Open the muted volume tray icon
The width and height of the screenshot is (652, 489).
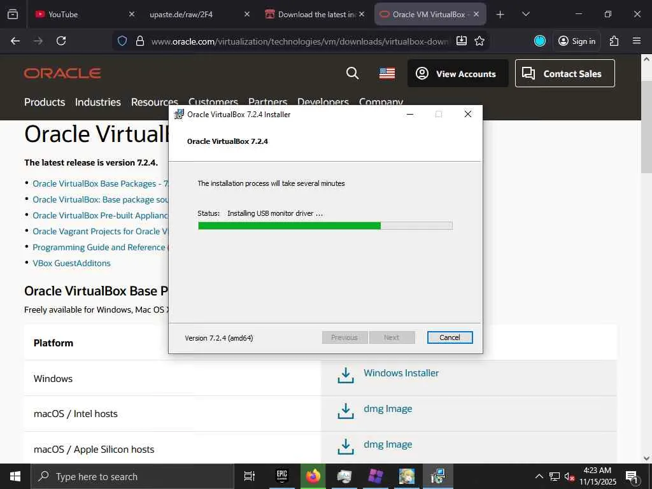pos(569,476)
